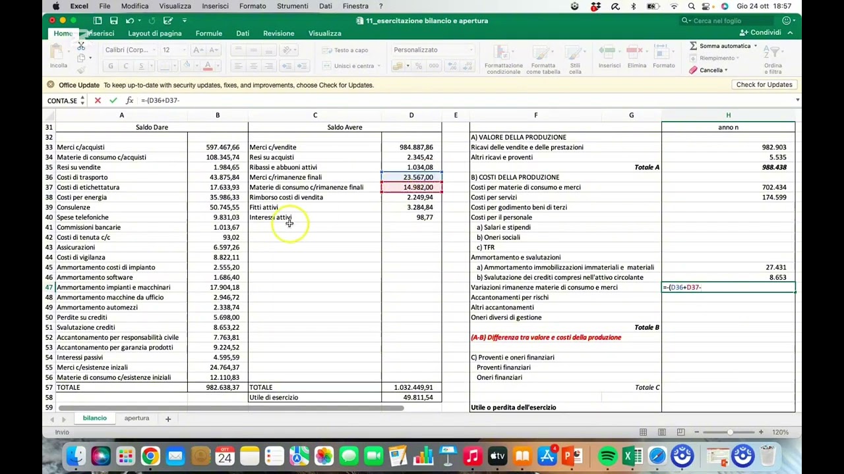This screenshot has width=844, height=474.
Task: Toggle bold (G) formatting
Action: pos(111,66)
